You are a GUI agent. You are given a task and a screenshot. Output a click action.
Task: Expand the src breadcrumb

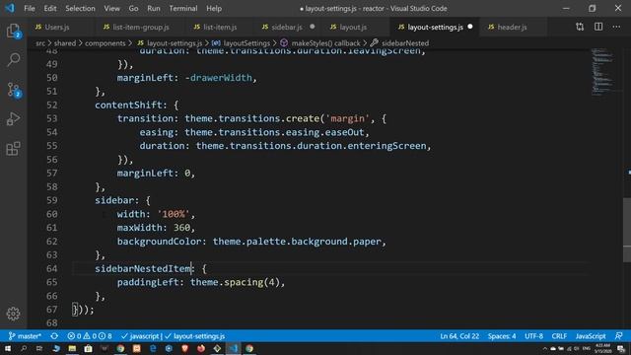coord(40,43)
